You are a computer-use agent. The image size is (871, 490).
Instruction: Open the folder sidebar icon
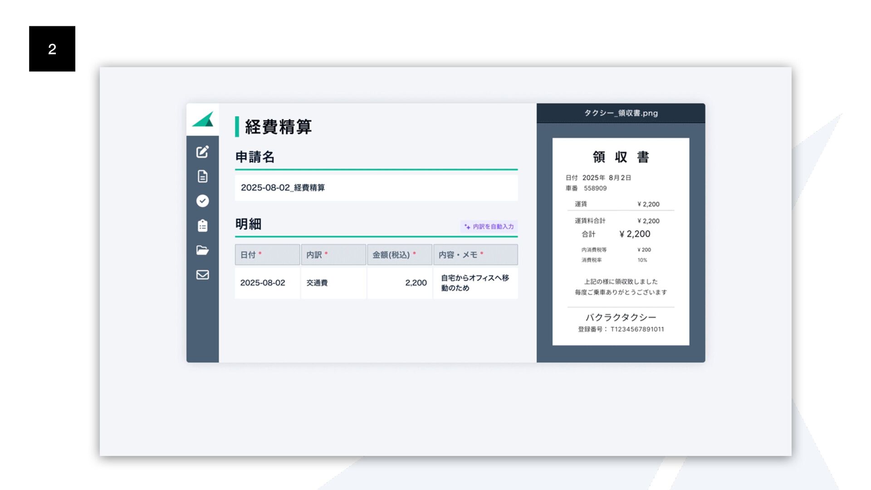[x=202, y=250]
